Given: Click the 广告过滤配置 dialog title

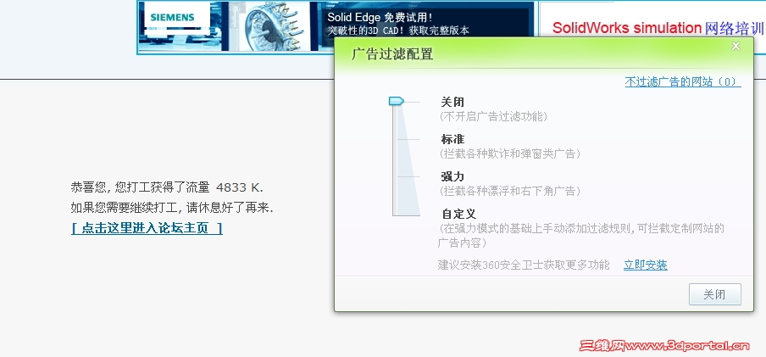Looking at the screenshot, I should point(392,53).
